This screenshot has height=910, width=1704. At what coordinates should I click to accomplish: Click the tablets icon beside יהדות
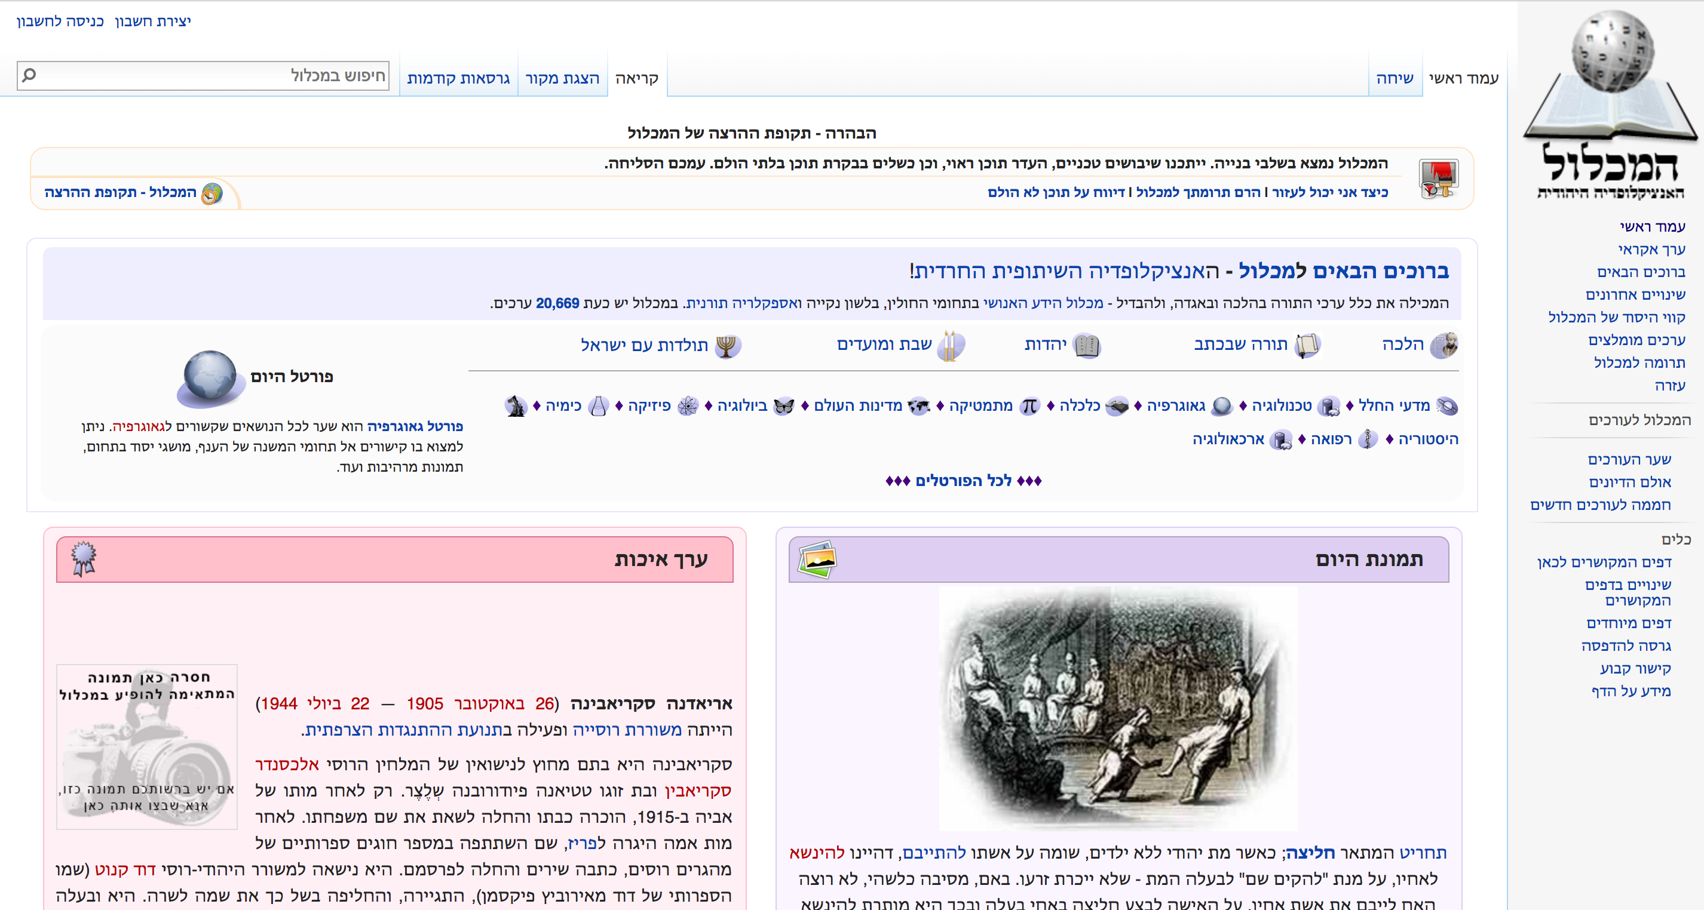click(x=1087, y=345)
